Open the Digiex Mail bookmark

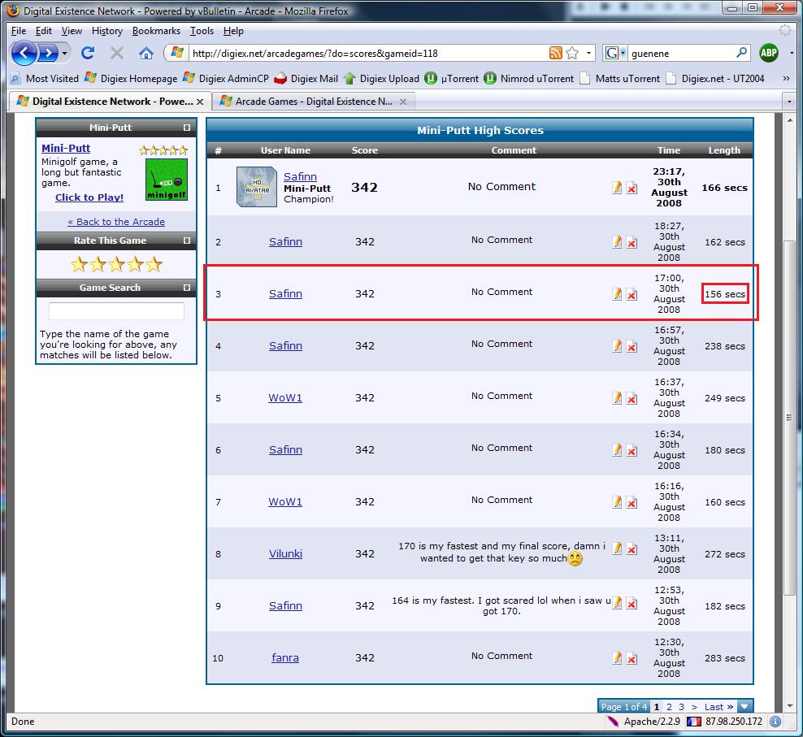click(x=306, y=78)
